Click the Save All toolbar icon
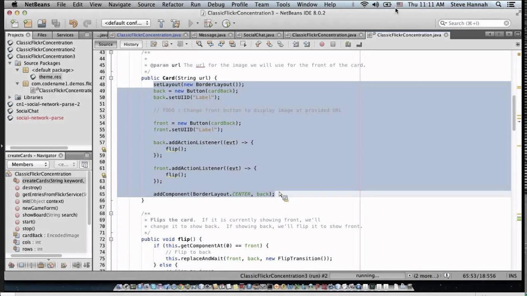The height and width of the screenshot is (296, 527). [x=56, y=23]
